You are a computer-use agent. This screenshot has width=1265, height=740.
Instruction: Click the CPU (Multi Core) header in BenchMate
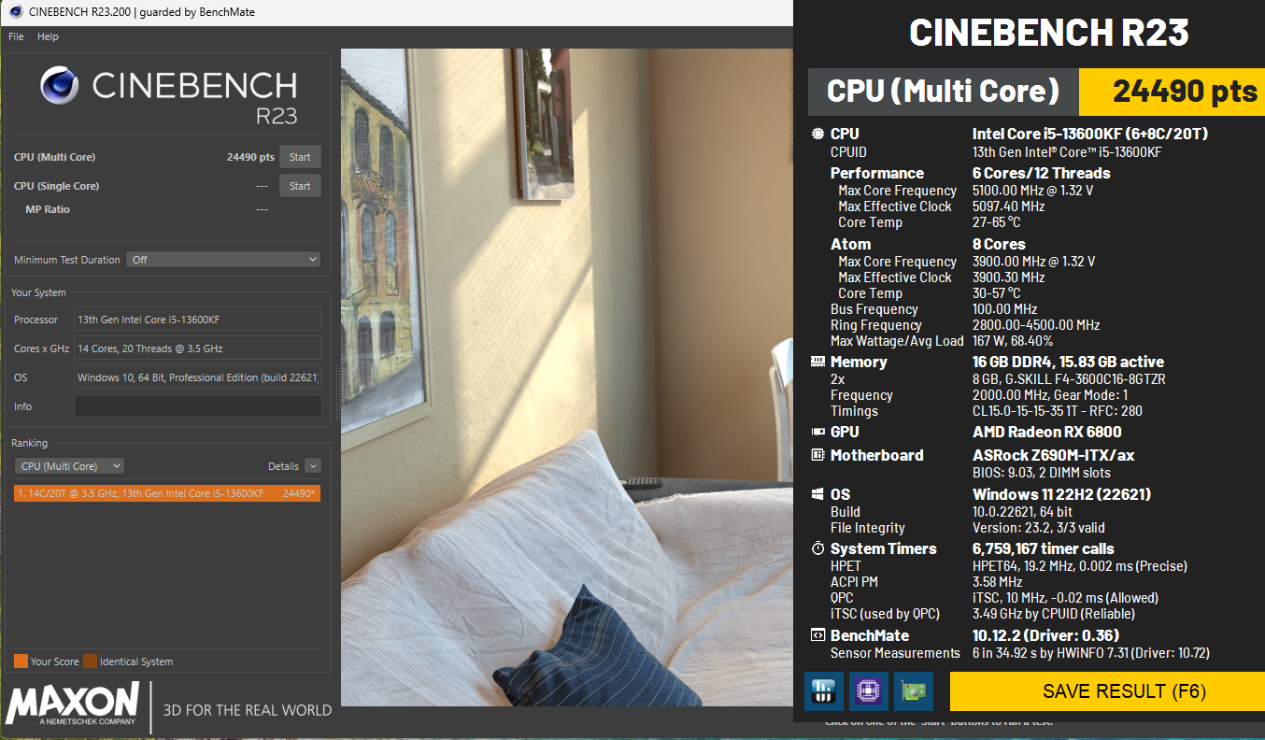click(x=943, y=92)
